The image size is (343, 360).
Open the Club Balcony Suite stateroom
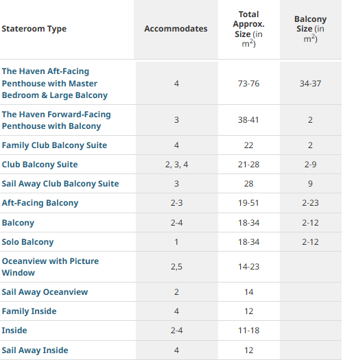click(x=40, y=165)
